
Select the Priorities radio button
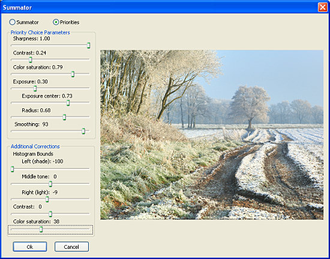[x=56, y=22]
